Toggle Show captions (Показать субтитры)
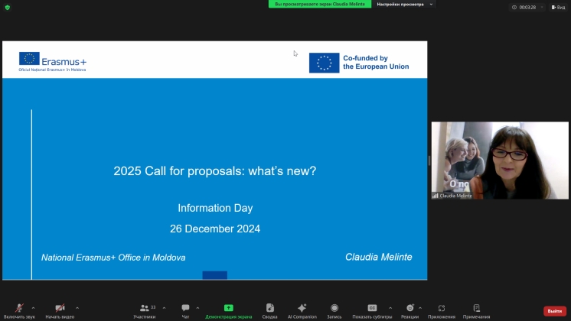This screenshot has height=321, width=571. click(372, 309)
